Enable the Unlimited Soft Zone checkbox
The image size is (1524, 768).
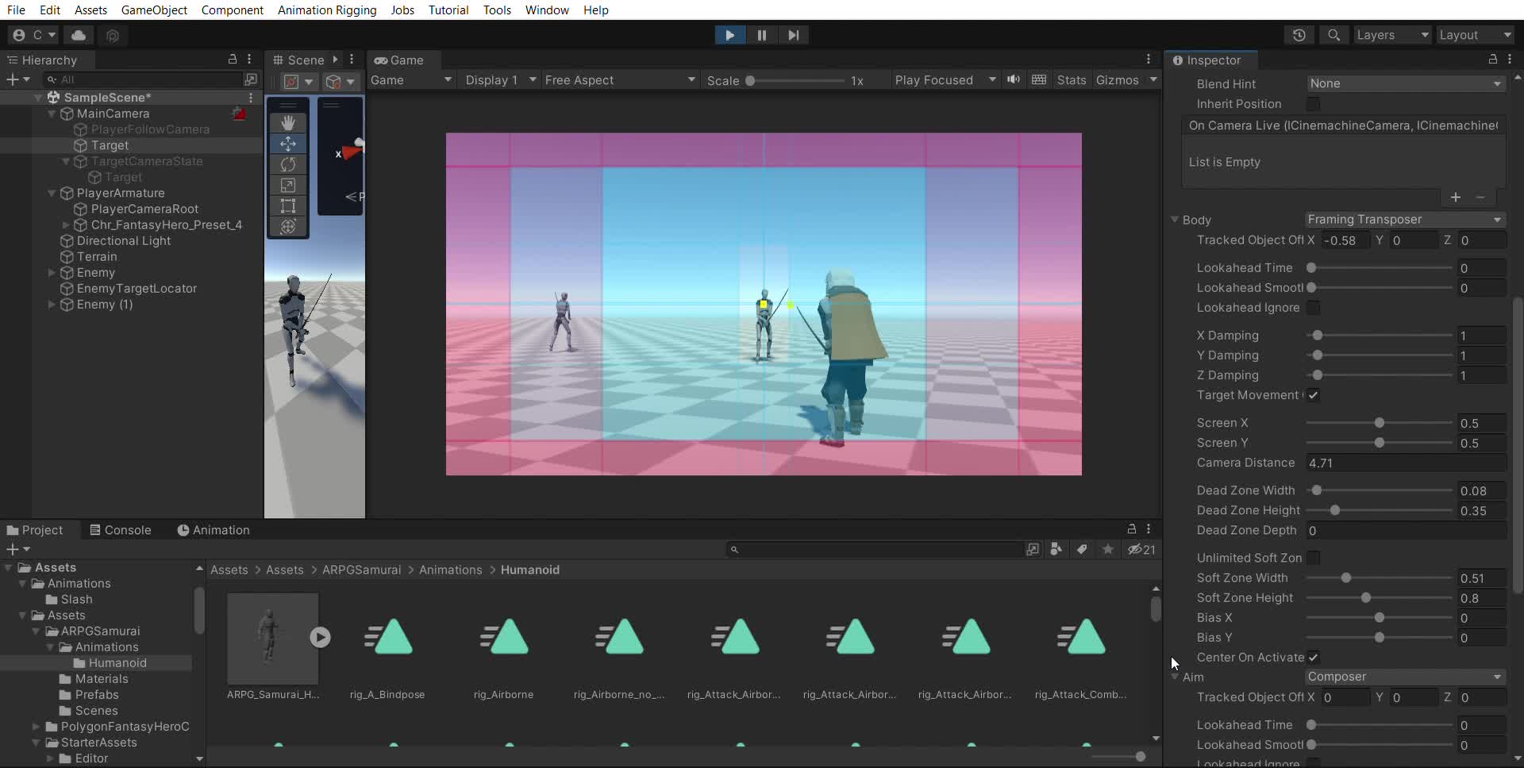(x=1314, y=558)
